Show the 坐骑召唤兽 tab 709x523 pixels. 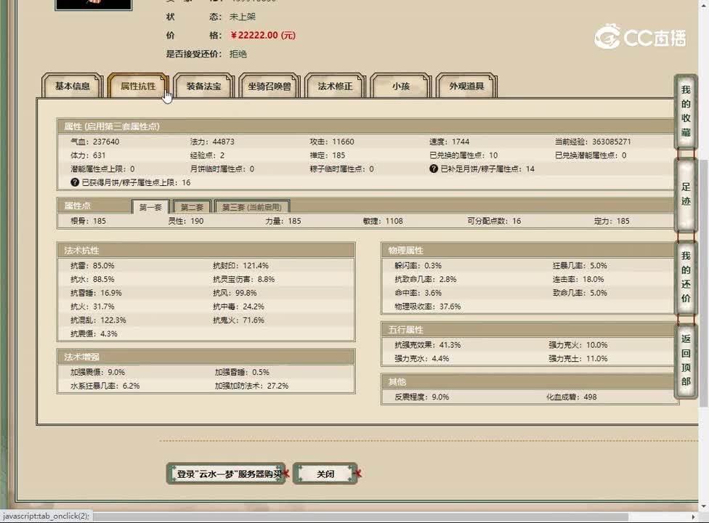click(x=269, y=86)
